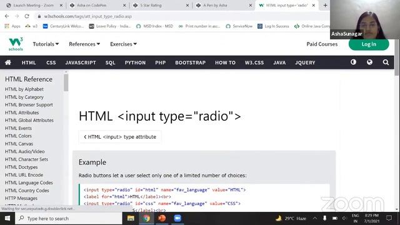Image resolution: width=400 pixels, height=225 pixels.
Task: Open HTML in the top navbar
Action: [29, 62]
